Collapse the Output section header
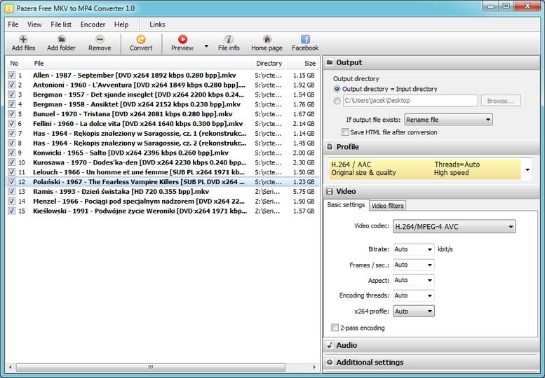Image resolution: width=545 pixels, height=378 pixels. click(x=431, y=62)
